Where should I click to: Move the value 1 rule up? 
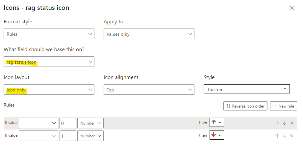[x=277, y=136]
